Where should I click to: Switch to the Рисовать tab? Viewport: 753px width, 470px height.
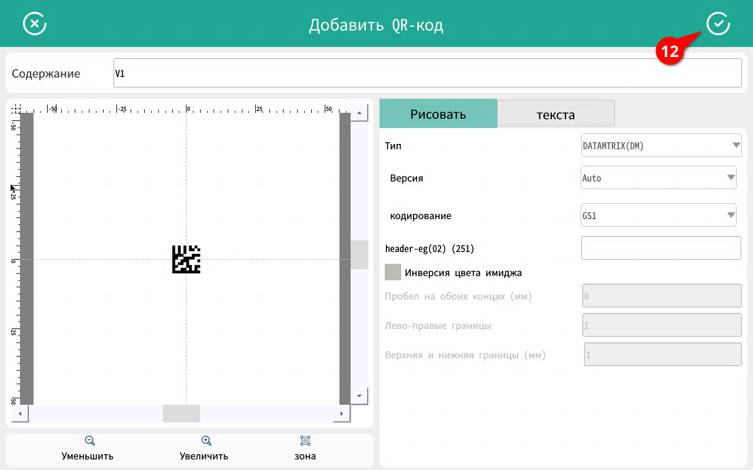tap(438, 114)
